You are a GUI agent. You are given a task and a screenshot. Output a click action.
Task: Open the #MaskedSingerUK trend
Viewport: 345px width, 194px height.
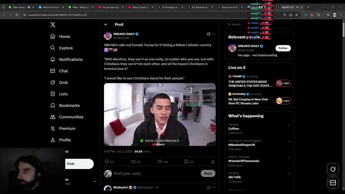coord(242,145)
